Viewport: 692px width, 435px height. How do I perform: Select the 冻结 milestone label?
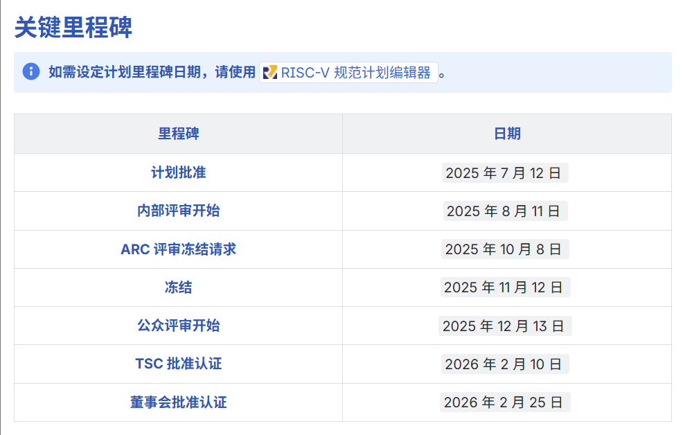click(178, 287)
